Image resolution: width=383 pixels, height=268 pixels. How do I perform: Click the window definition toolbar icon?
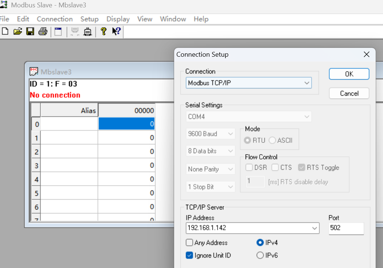pos(58,32)
